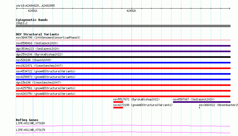Open the nsv4272198 (gnomADStructuralVariants) label
The height and width of the screenshot is (136, 238).
[143, 105]
